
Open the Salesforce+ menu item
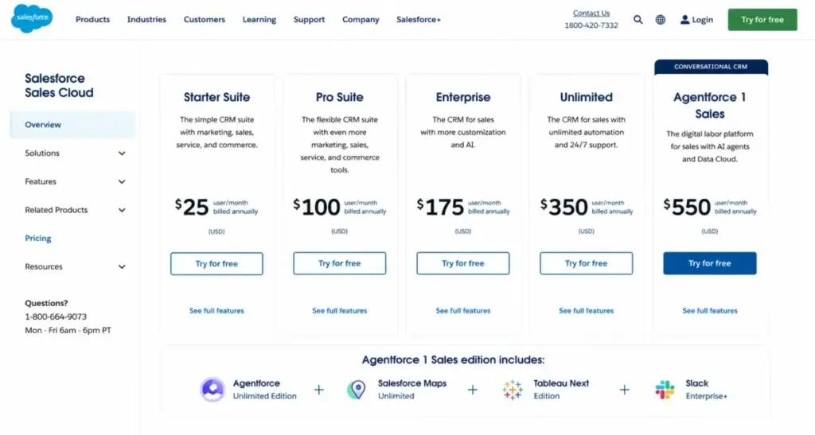tap(419, 20)
